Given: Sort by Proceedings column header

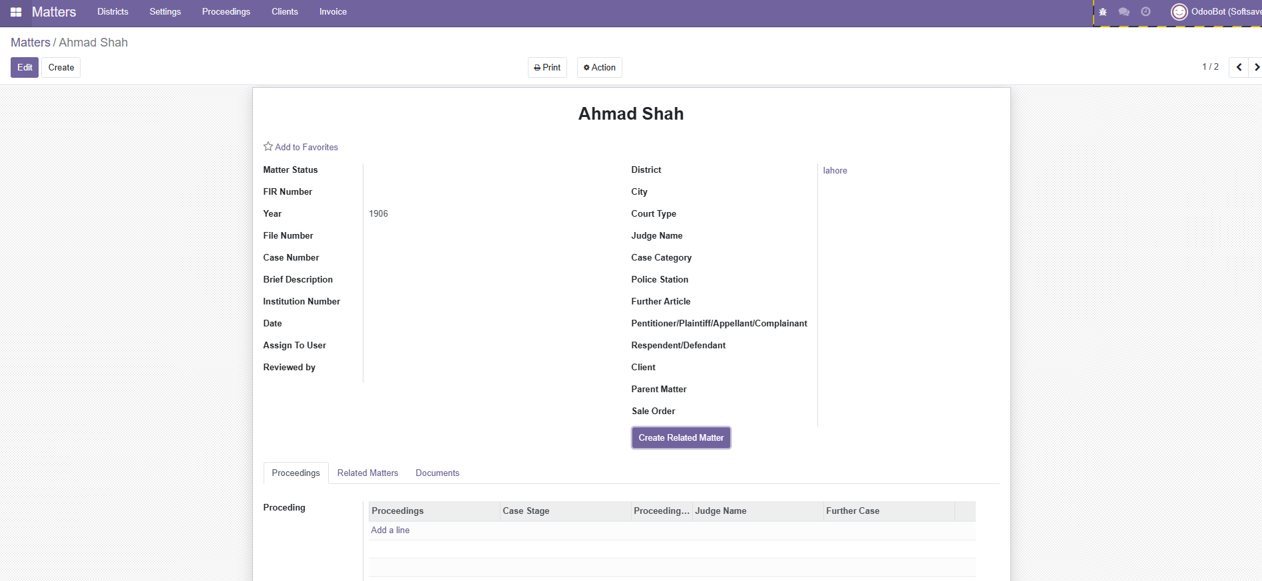Looking at the screenshot, I should click(434, 511).
